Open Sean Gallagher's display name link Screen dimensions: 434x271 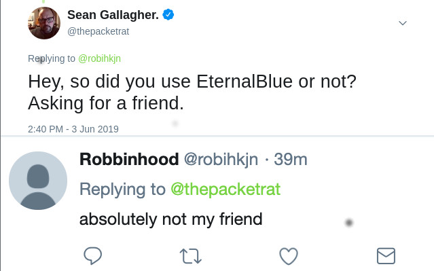pos(113,15)
